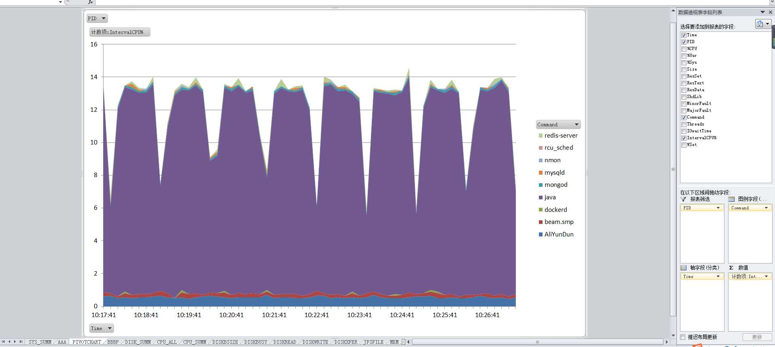Viewport: 775px width, 347px height.
Task: Click next sheet navigation arrow
Action: [x=15, y=342]
